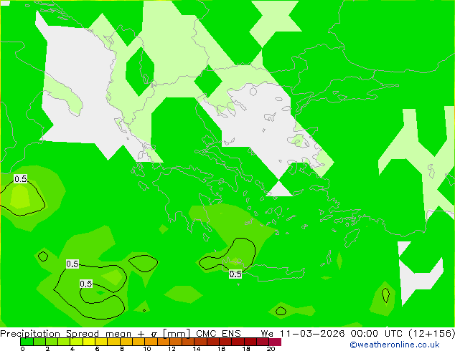Click the 'We 11-03-2026' date text
The width and height of the screenshot is (455, 351).
pos(303,334)
